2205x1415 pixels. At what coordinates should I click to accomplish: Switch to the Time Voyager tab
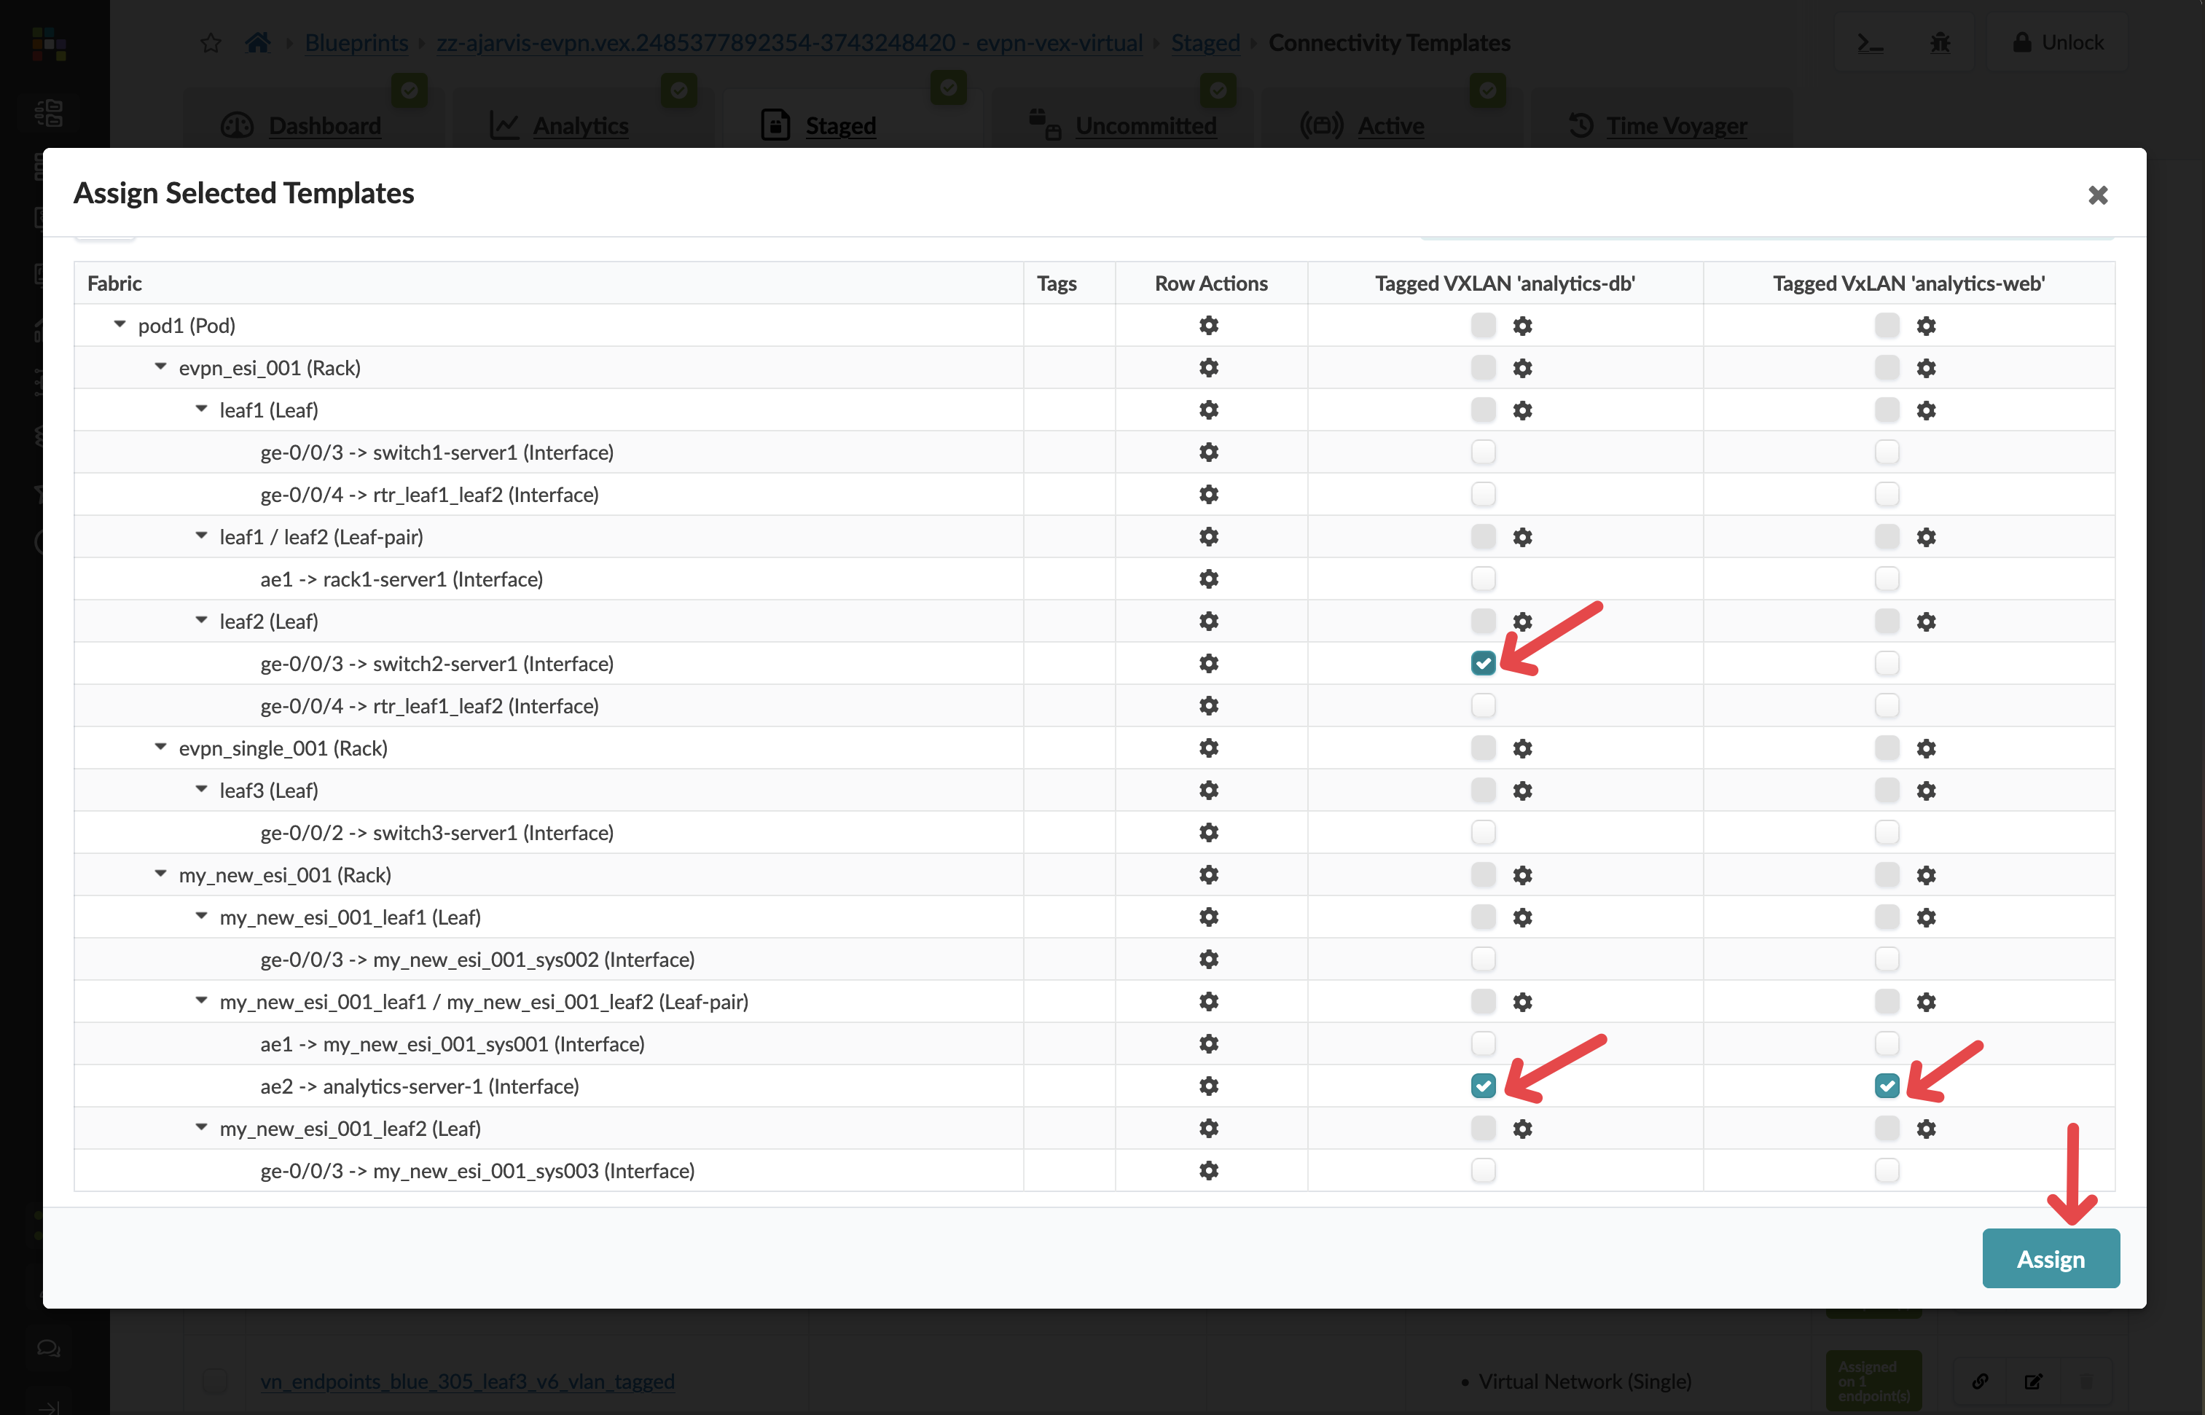1676,126
